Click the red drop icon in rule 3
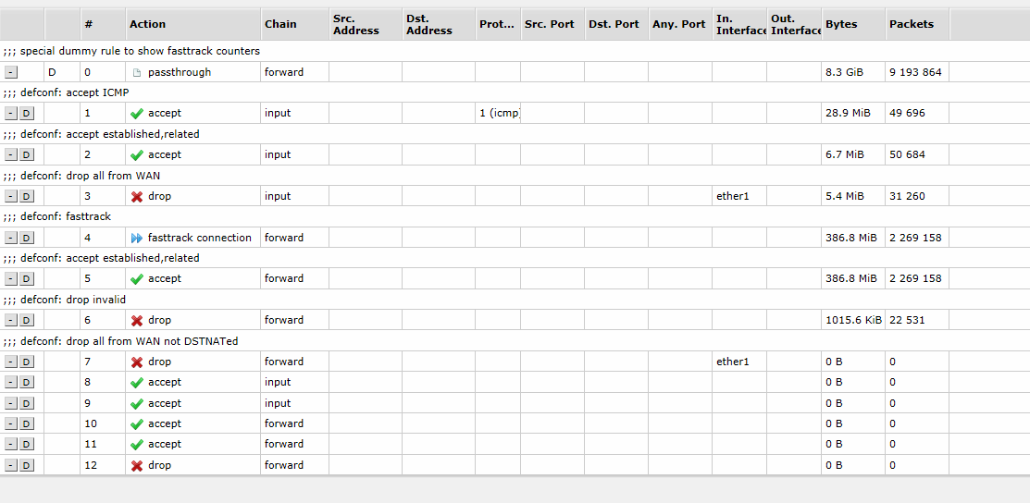The width and height of the screenshot is (1030, 503). [137, 196]
